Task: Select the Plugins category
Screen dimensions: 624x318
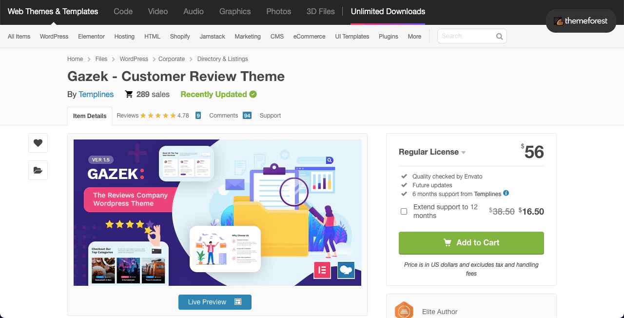Action: tap(389, 37)
